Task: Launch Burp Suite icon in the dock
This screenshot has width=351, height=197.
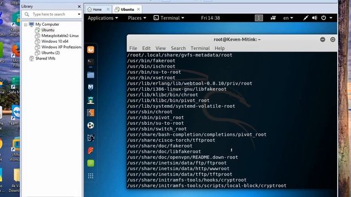Action: [x=90, y=113]
